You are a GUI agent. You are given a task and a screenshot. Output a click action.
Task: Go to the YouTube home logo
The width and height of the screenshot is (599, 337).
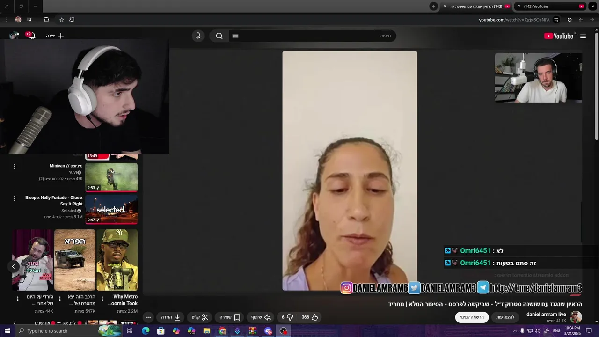click(x=558, y=36)
